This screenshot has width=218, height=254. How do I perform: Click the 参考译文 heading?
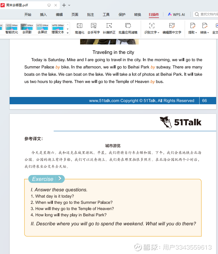coord(34,139)
